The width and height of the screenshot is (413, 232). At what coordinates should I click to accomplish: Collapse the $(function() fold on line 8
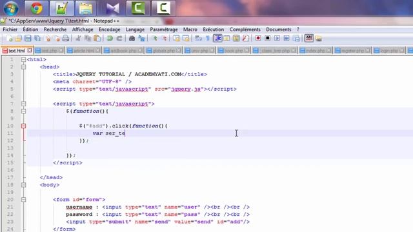coord(23,111)
